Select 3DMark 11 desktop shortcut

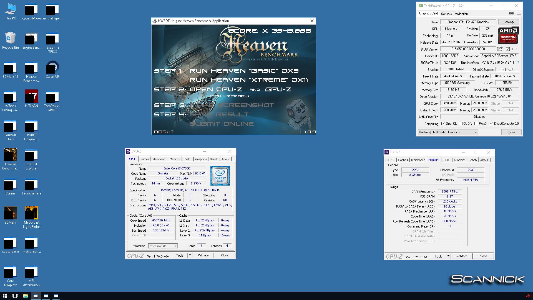pos(10,70)
